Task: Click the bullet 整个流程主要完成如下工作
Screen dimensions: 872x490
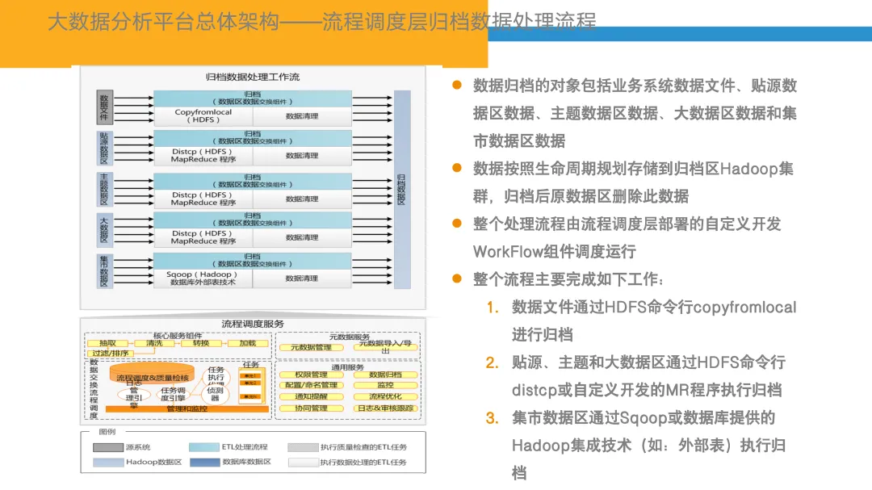Action: pos(568,279)
